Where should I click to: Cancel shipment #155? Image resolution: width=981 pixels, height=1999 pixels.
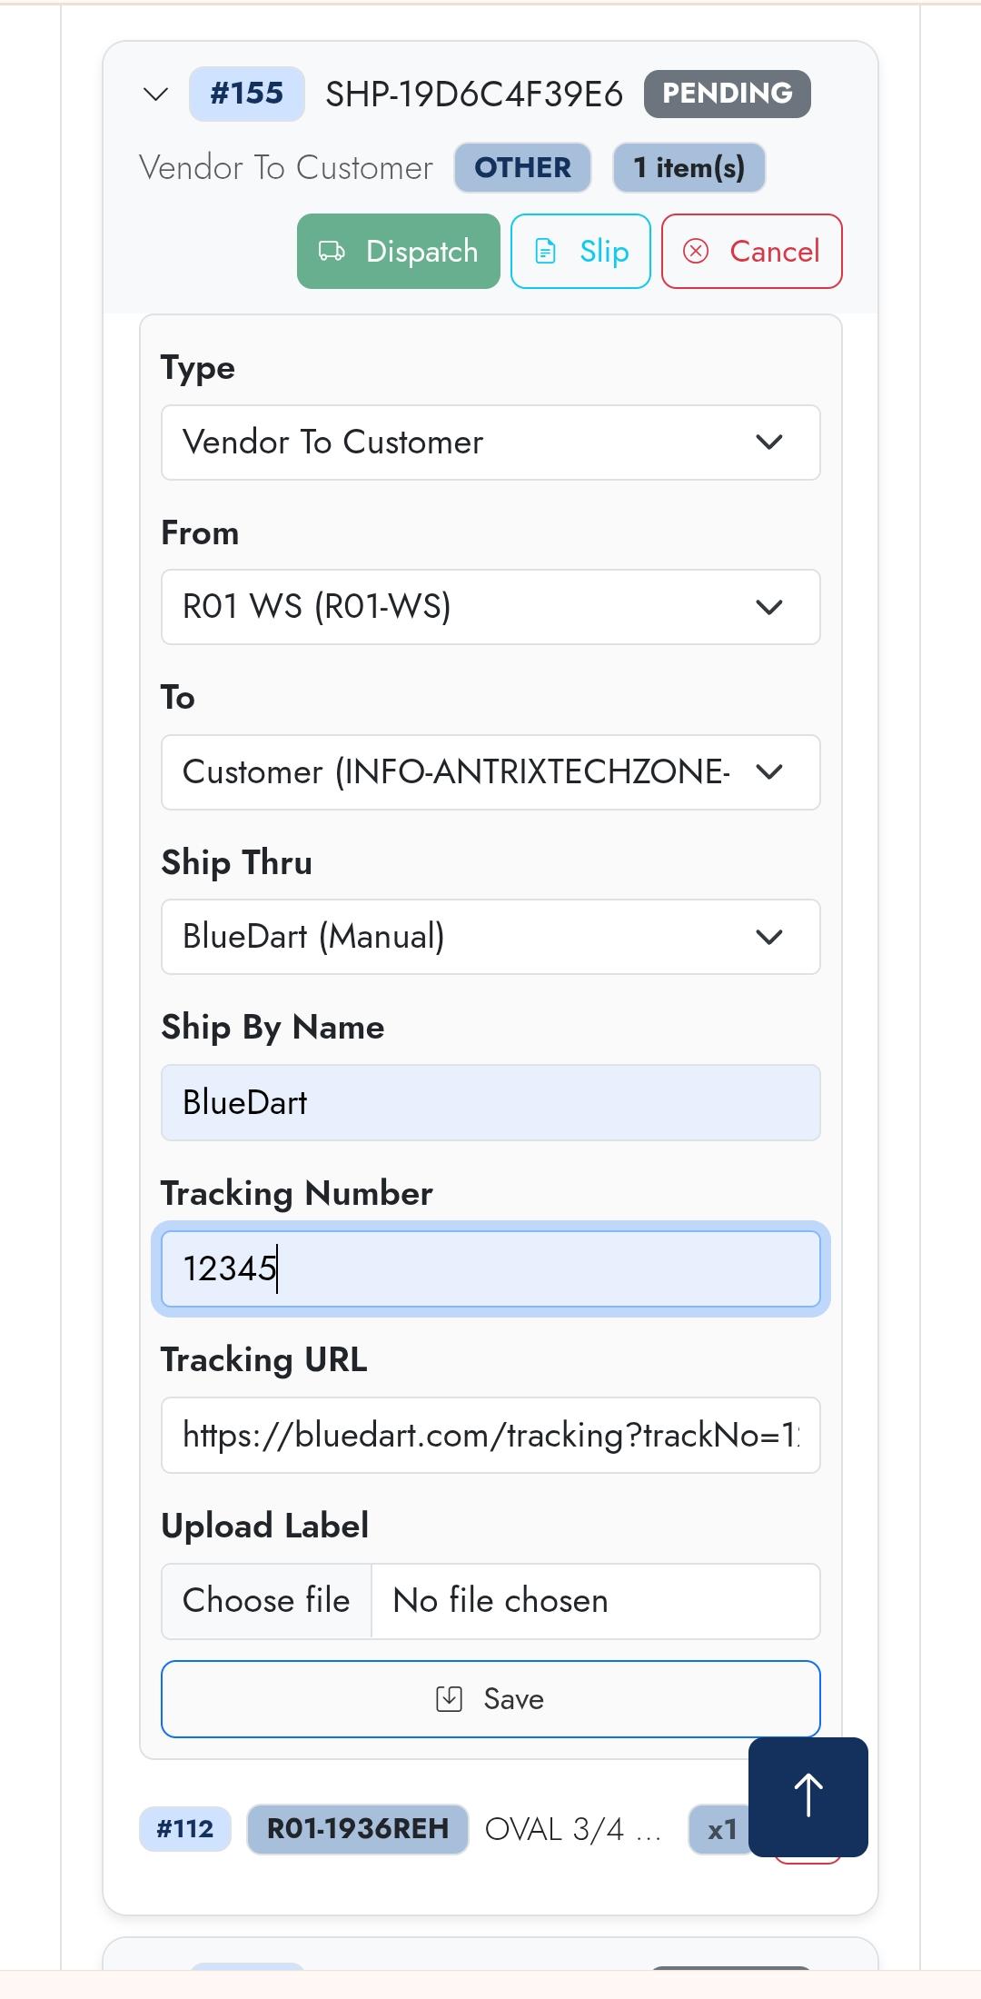[x=751, y=252]
